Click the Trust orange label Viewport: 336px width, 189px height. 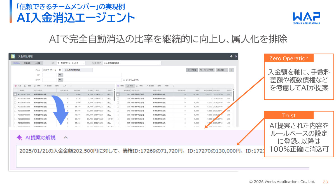(289, 115)
